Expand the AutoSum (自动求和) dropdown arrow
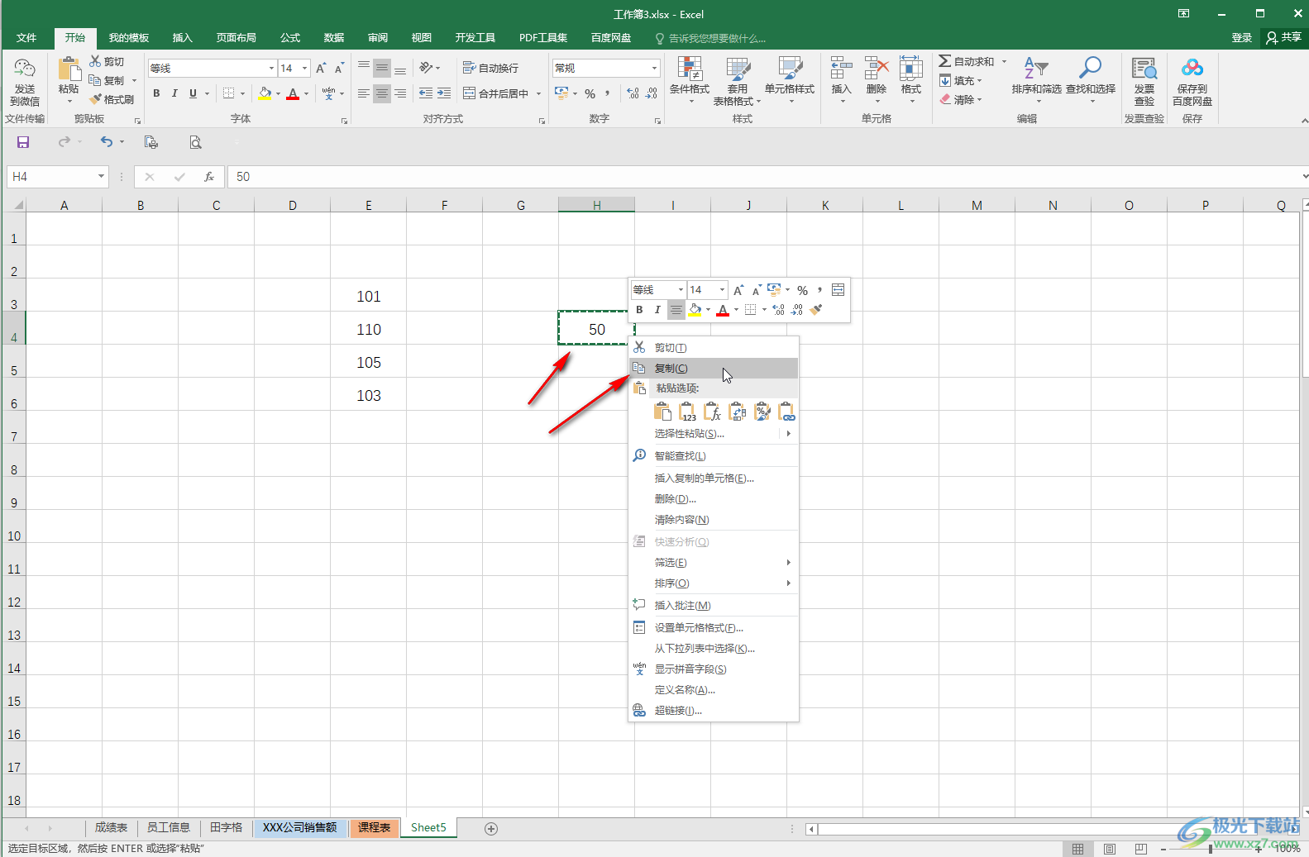This screenshot has width=1309, height=857. [x=1005, y=61]
